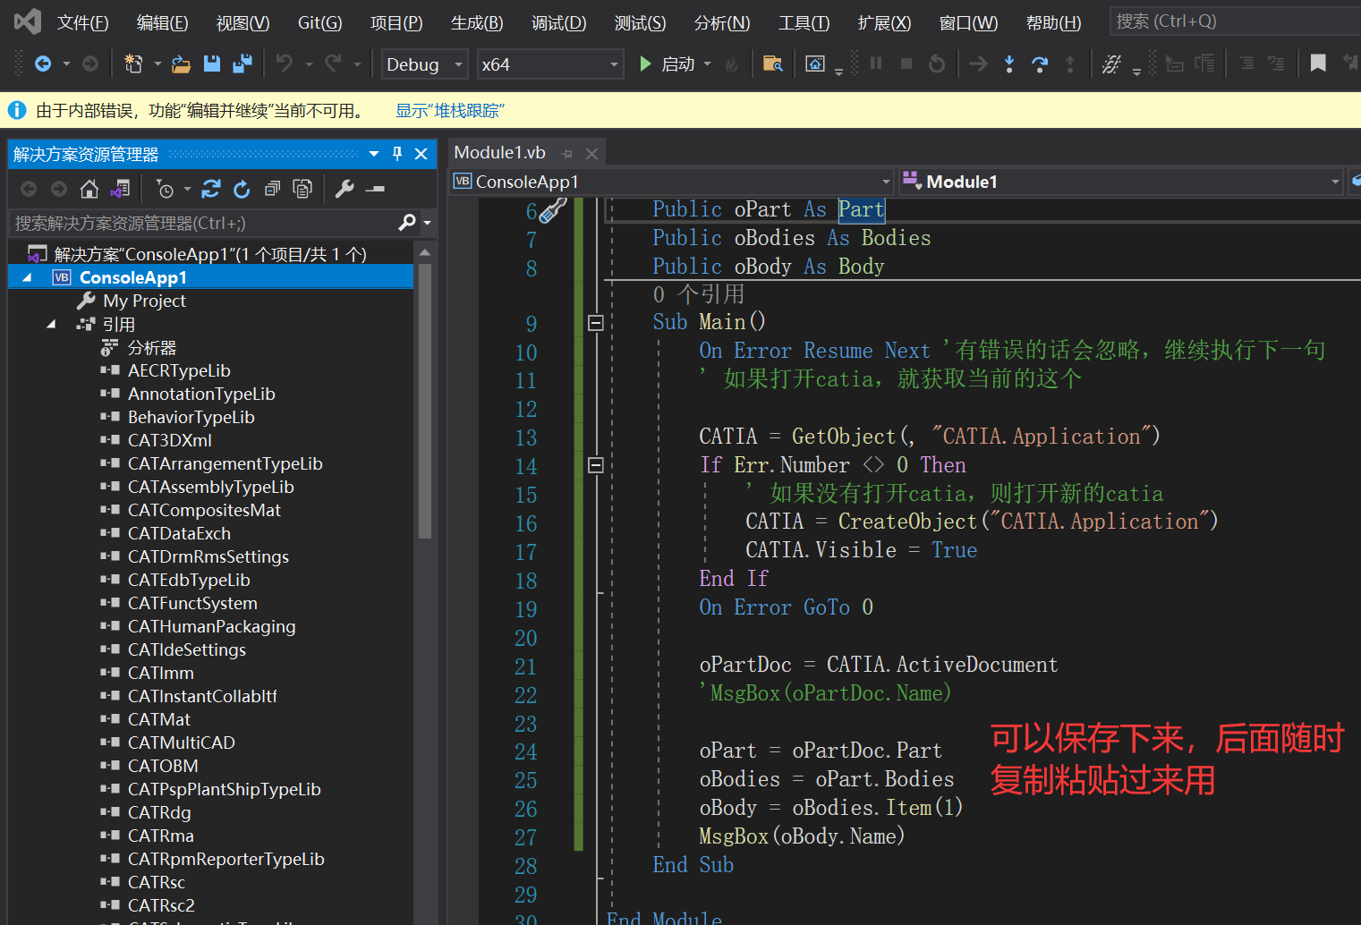Screen dimensions: 1361x925
Task: Click the screwdriver quick actions icon at line 6
Action: point(554,210)
